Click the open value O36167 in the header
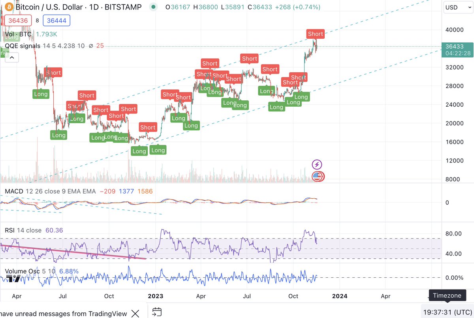 (x=178, y=7)
